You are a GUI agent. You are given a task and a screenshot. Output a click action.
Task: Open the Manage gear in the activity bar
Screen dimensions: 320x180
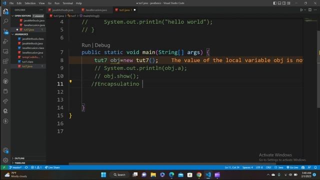(x=5, y=160)
